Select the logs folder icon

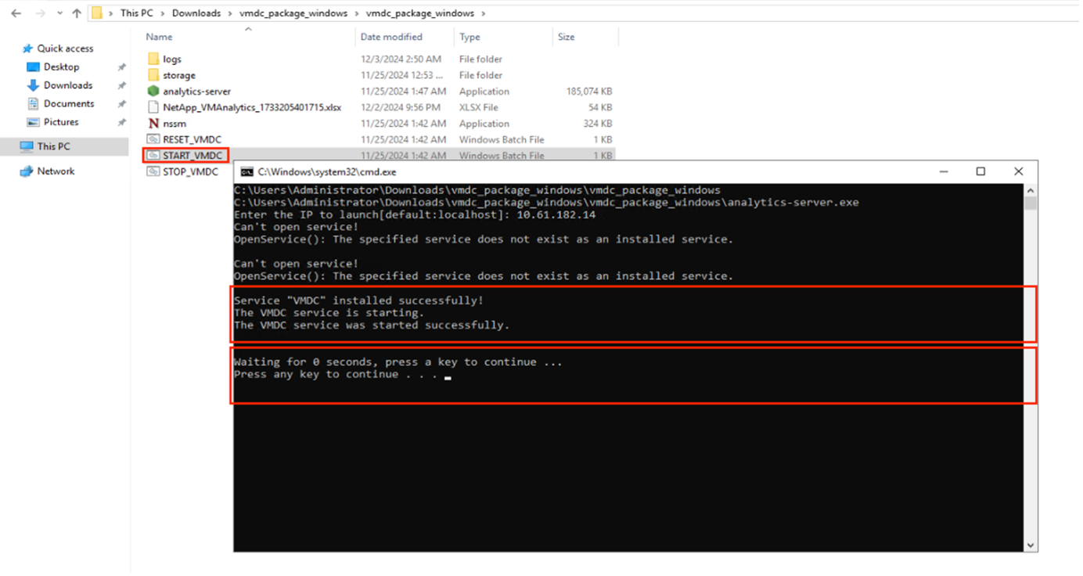pyautogui.click(x=153, y=59)
